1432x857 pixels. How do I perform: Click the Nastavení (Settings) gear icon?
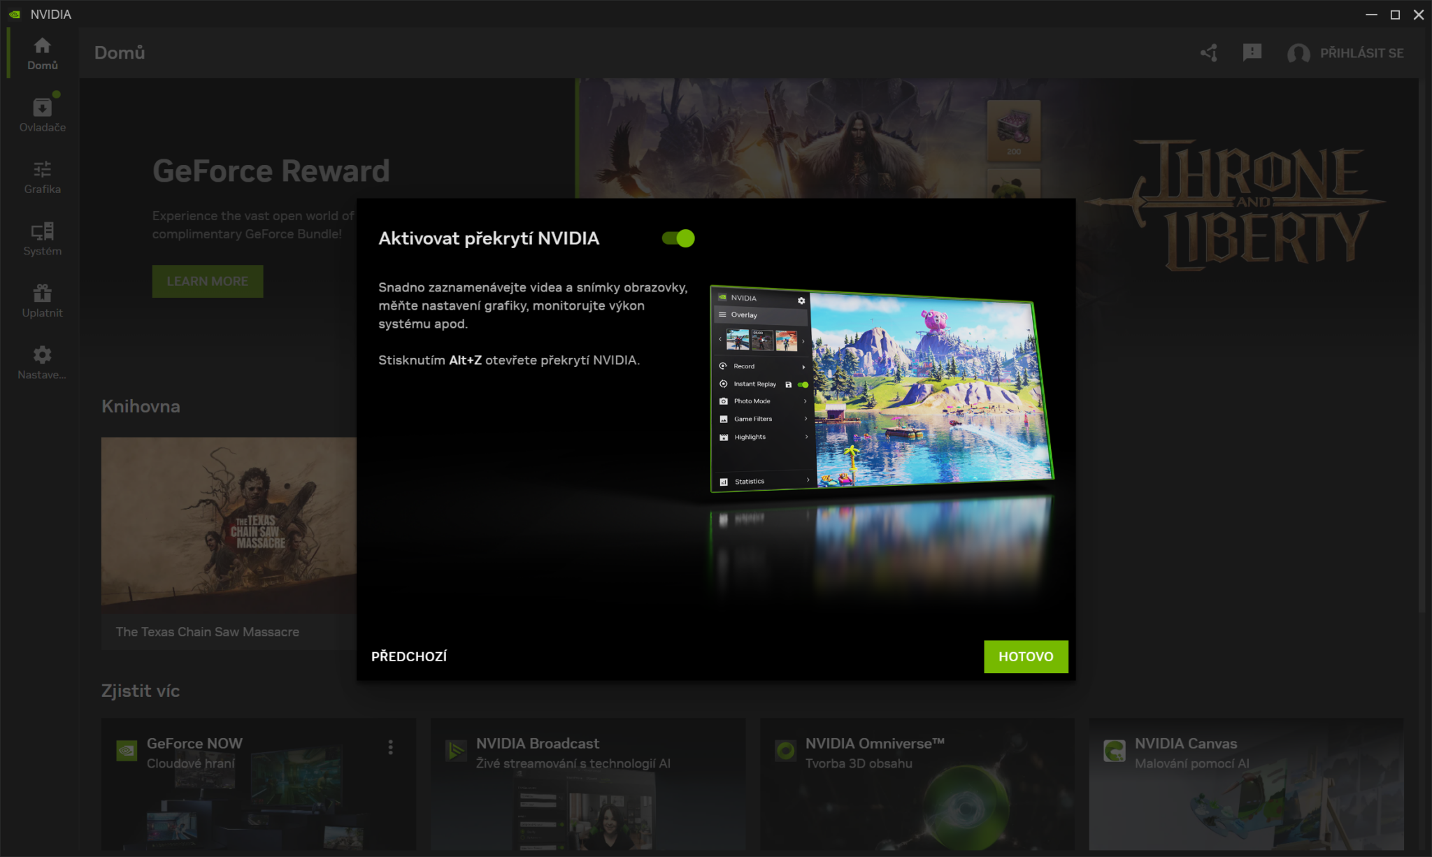pos(42,355)
